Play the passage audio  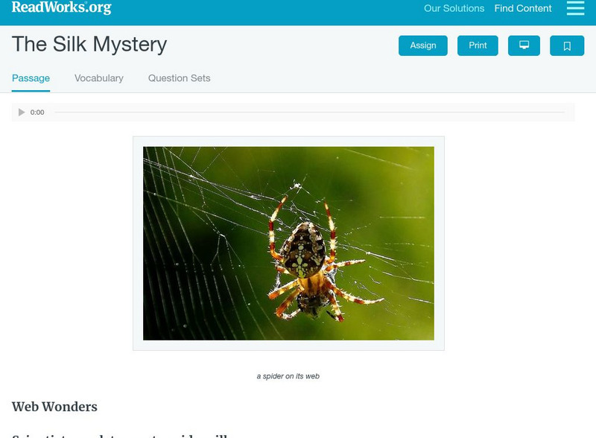pos(22,112)
